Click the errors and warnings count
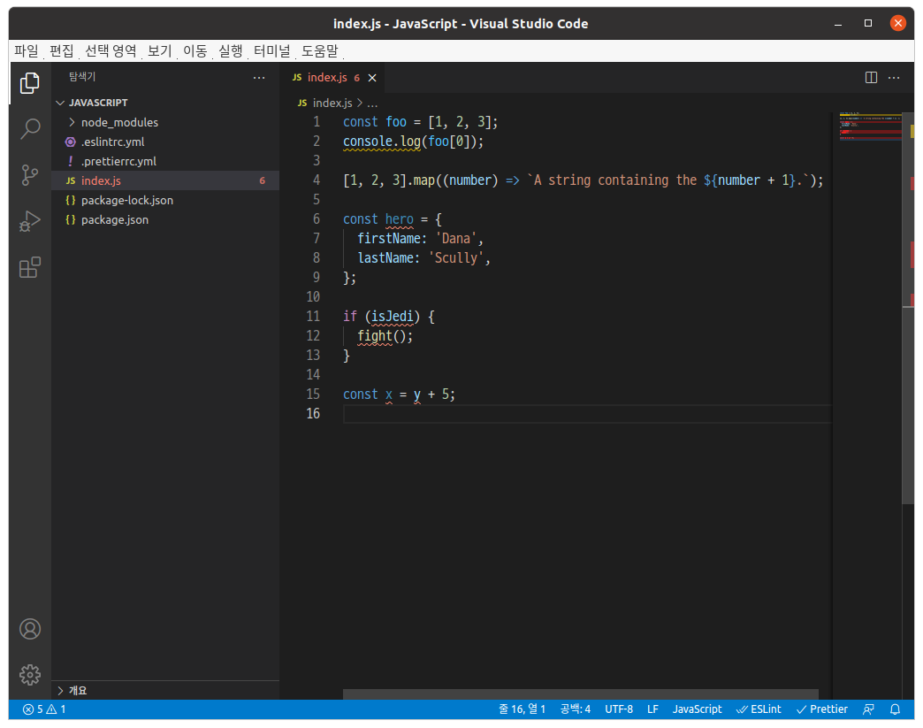The image size is (923, 728). point(44,709)
